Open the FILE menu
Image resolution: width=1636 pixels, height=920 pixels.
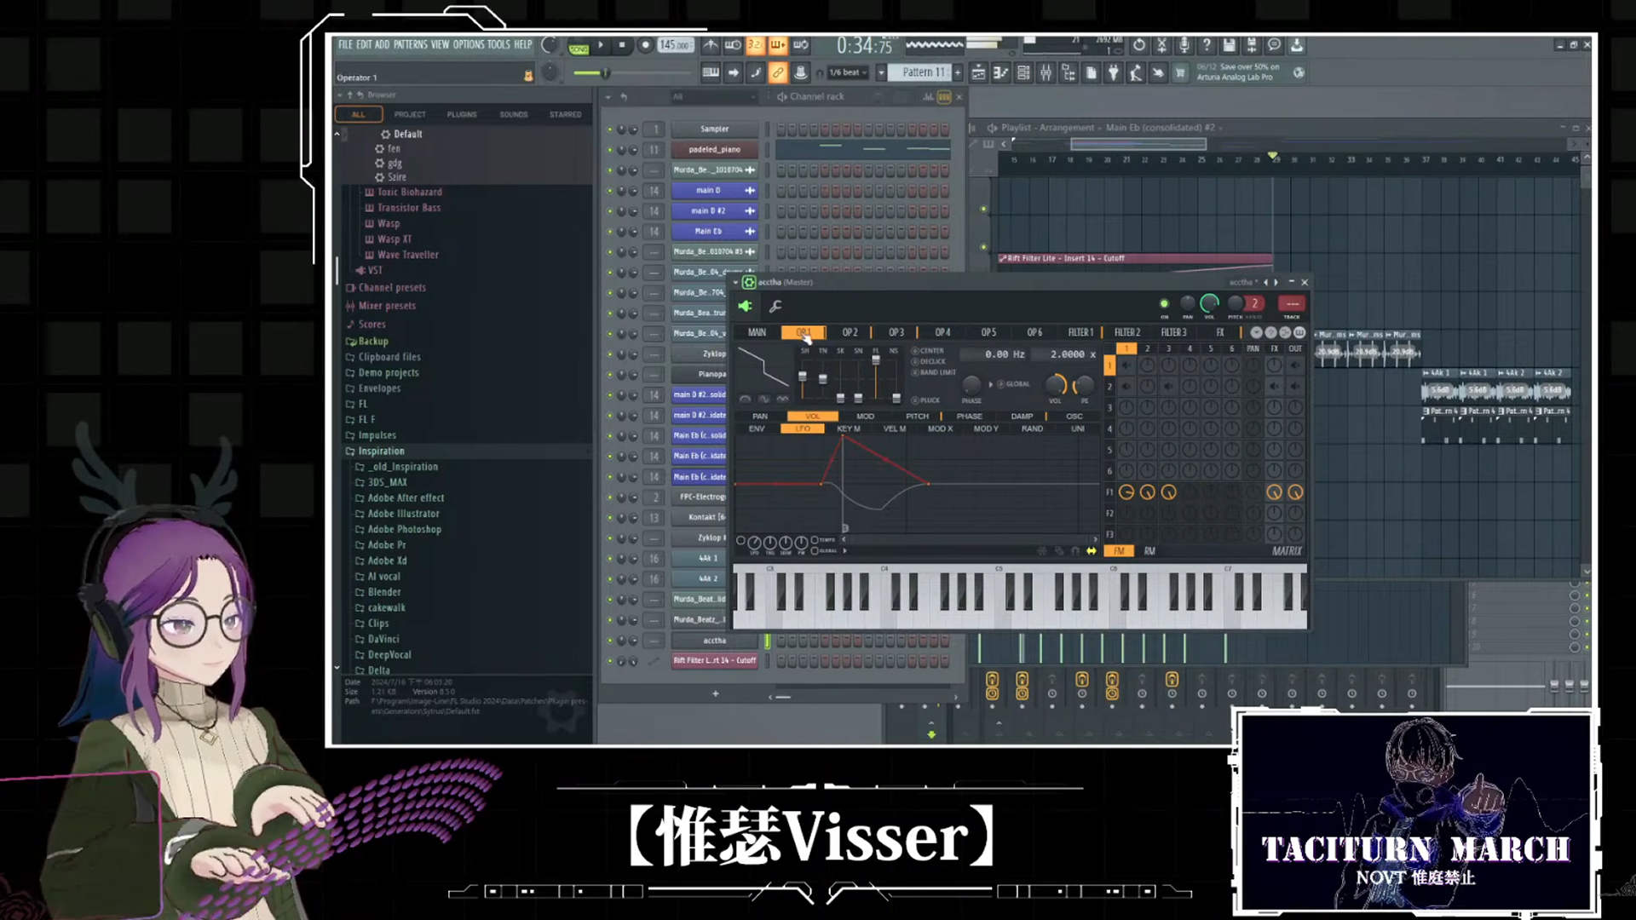[345, 45]
